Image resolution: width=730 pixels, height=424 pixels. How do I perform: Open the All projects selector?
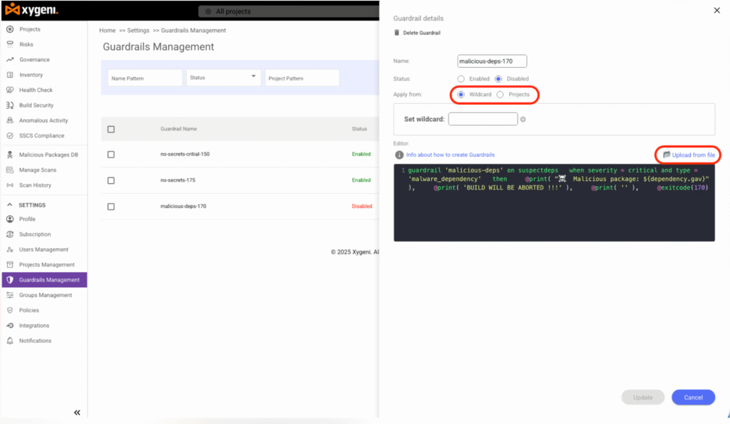pos(289,11)
